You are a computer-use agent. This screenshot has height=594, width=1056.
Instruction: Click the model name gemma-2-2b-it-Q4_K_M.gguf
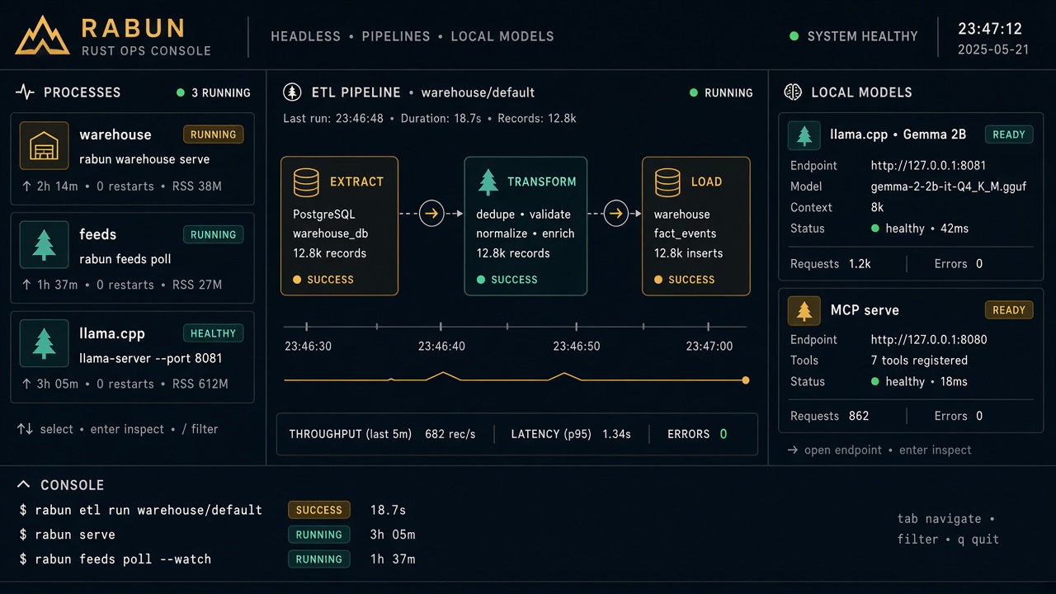949,186
